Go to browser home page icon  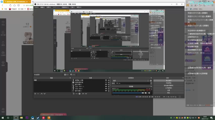(15, 5)
